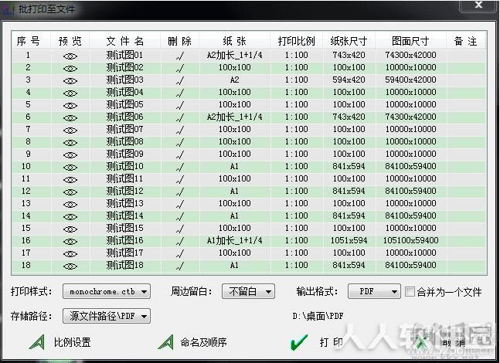Click the 文件名 column header
This screenshot has width=500, height=363.
tap(124, 41)
